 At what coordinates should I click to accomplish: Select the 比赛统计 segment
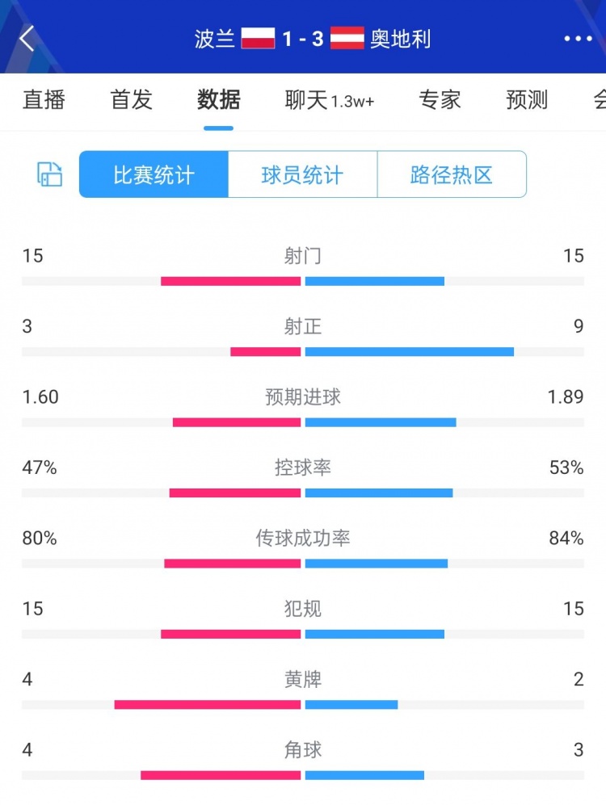point(154,174)
